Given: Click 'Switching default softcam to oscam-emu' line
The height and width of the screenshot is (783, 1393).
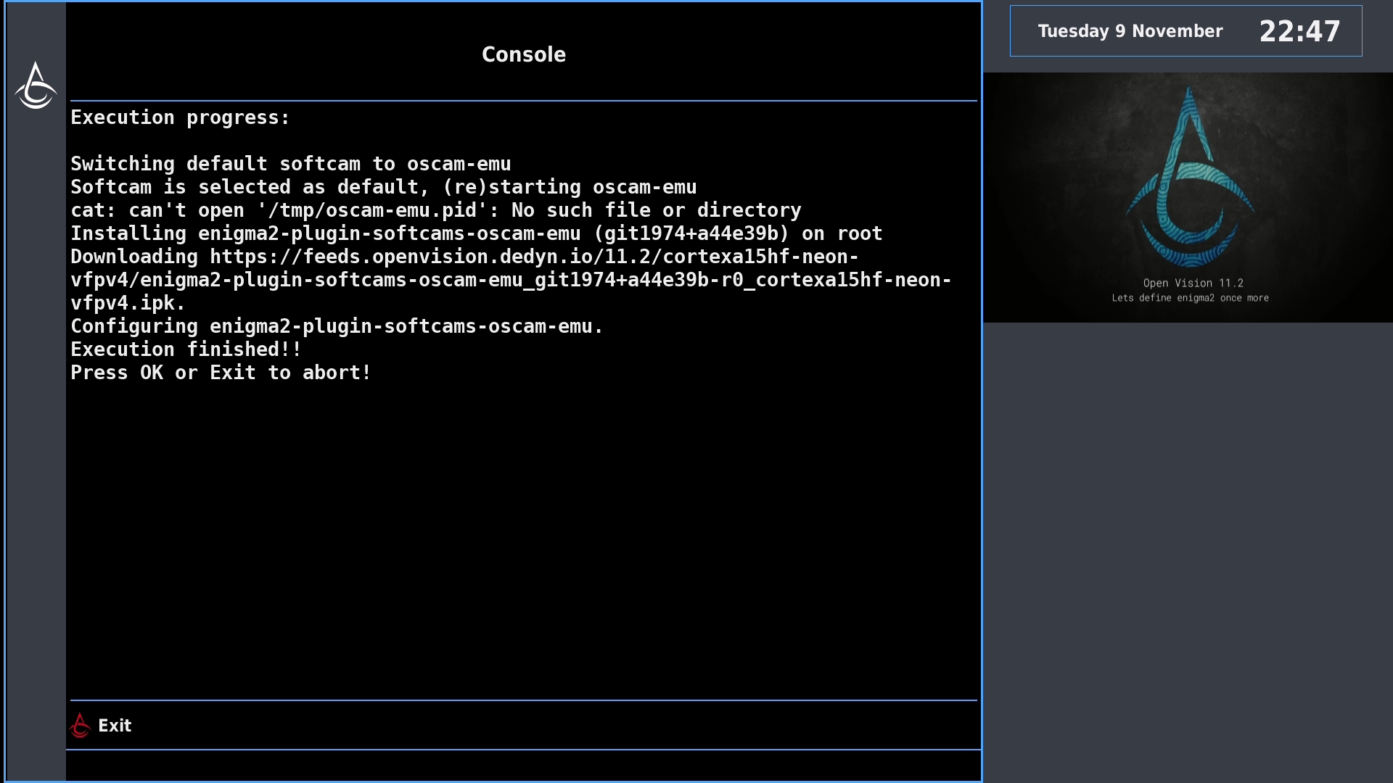Looking at the screenshot, I should pyautogui.click(x=290, y=164).
